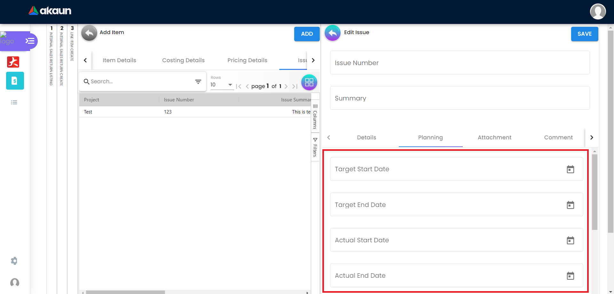Toggle the sidebar menu expand icon
614x294 pixels.
pyautogui.click(x=30, y=41)
